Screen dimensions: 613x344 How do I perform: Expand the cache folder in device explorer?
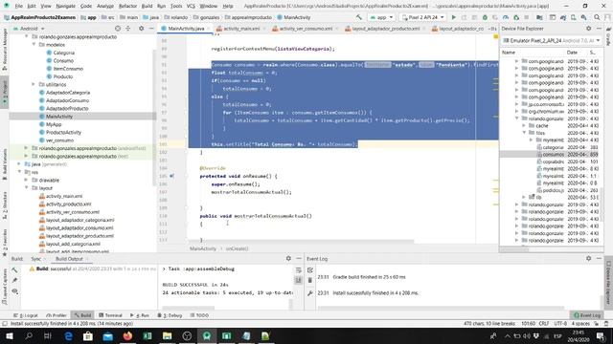pyautogui.click(x=524, y=125)
